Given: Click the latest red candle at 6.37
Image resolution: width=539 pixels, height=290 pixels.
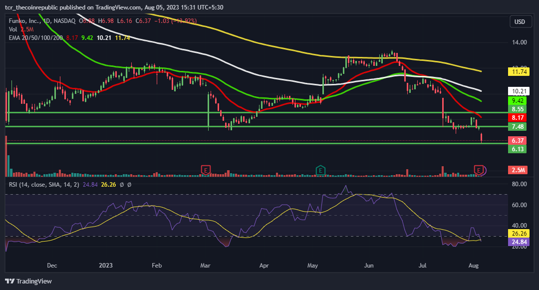Looking at the screenshot, I should [481, 137].
